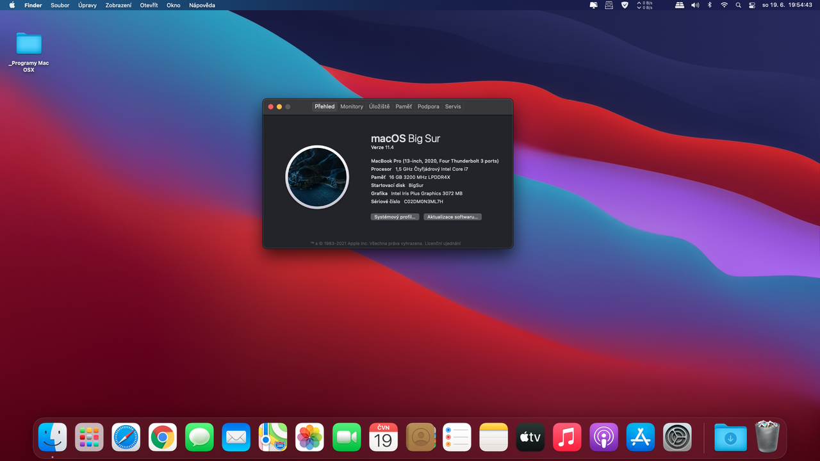Open Reminders app in the Dock
This screenshot has height=461, width=820.
457,437
